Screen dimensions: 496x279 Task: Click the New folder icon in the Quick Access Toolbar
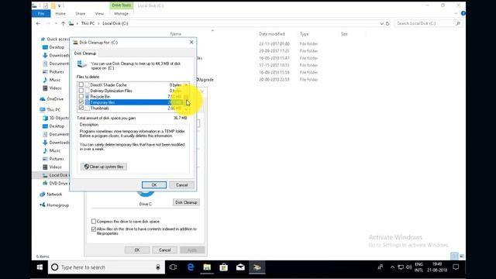pyautogui.click(x=53, y=5)
